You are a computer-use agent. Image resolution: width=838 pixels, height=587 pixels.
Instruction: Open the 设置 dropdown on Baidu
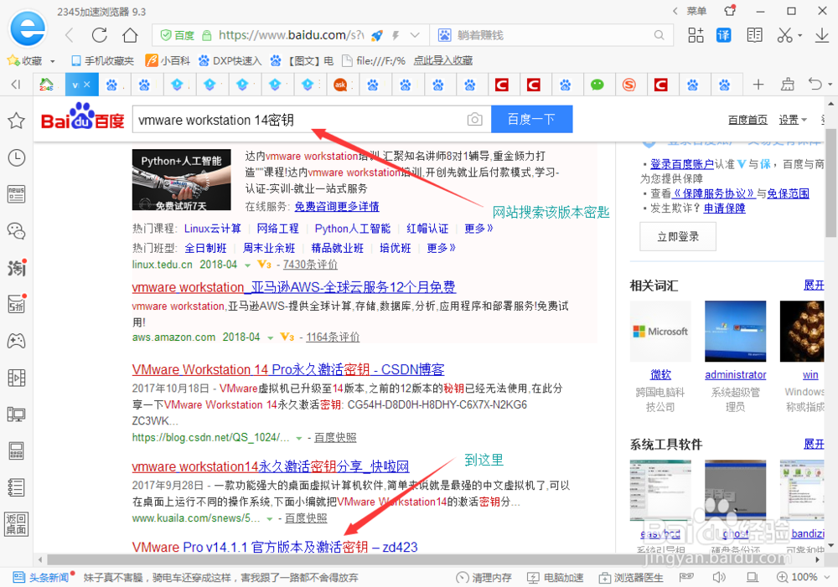[x=793, y=120]
